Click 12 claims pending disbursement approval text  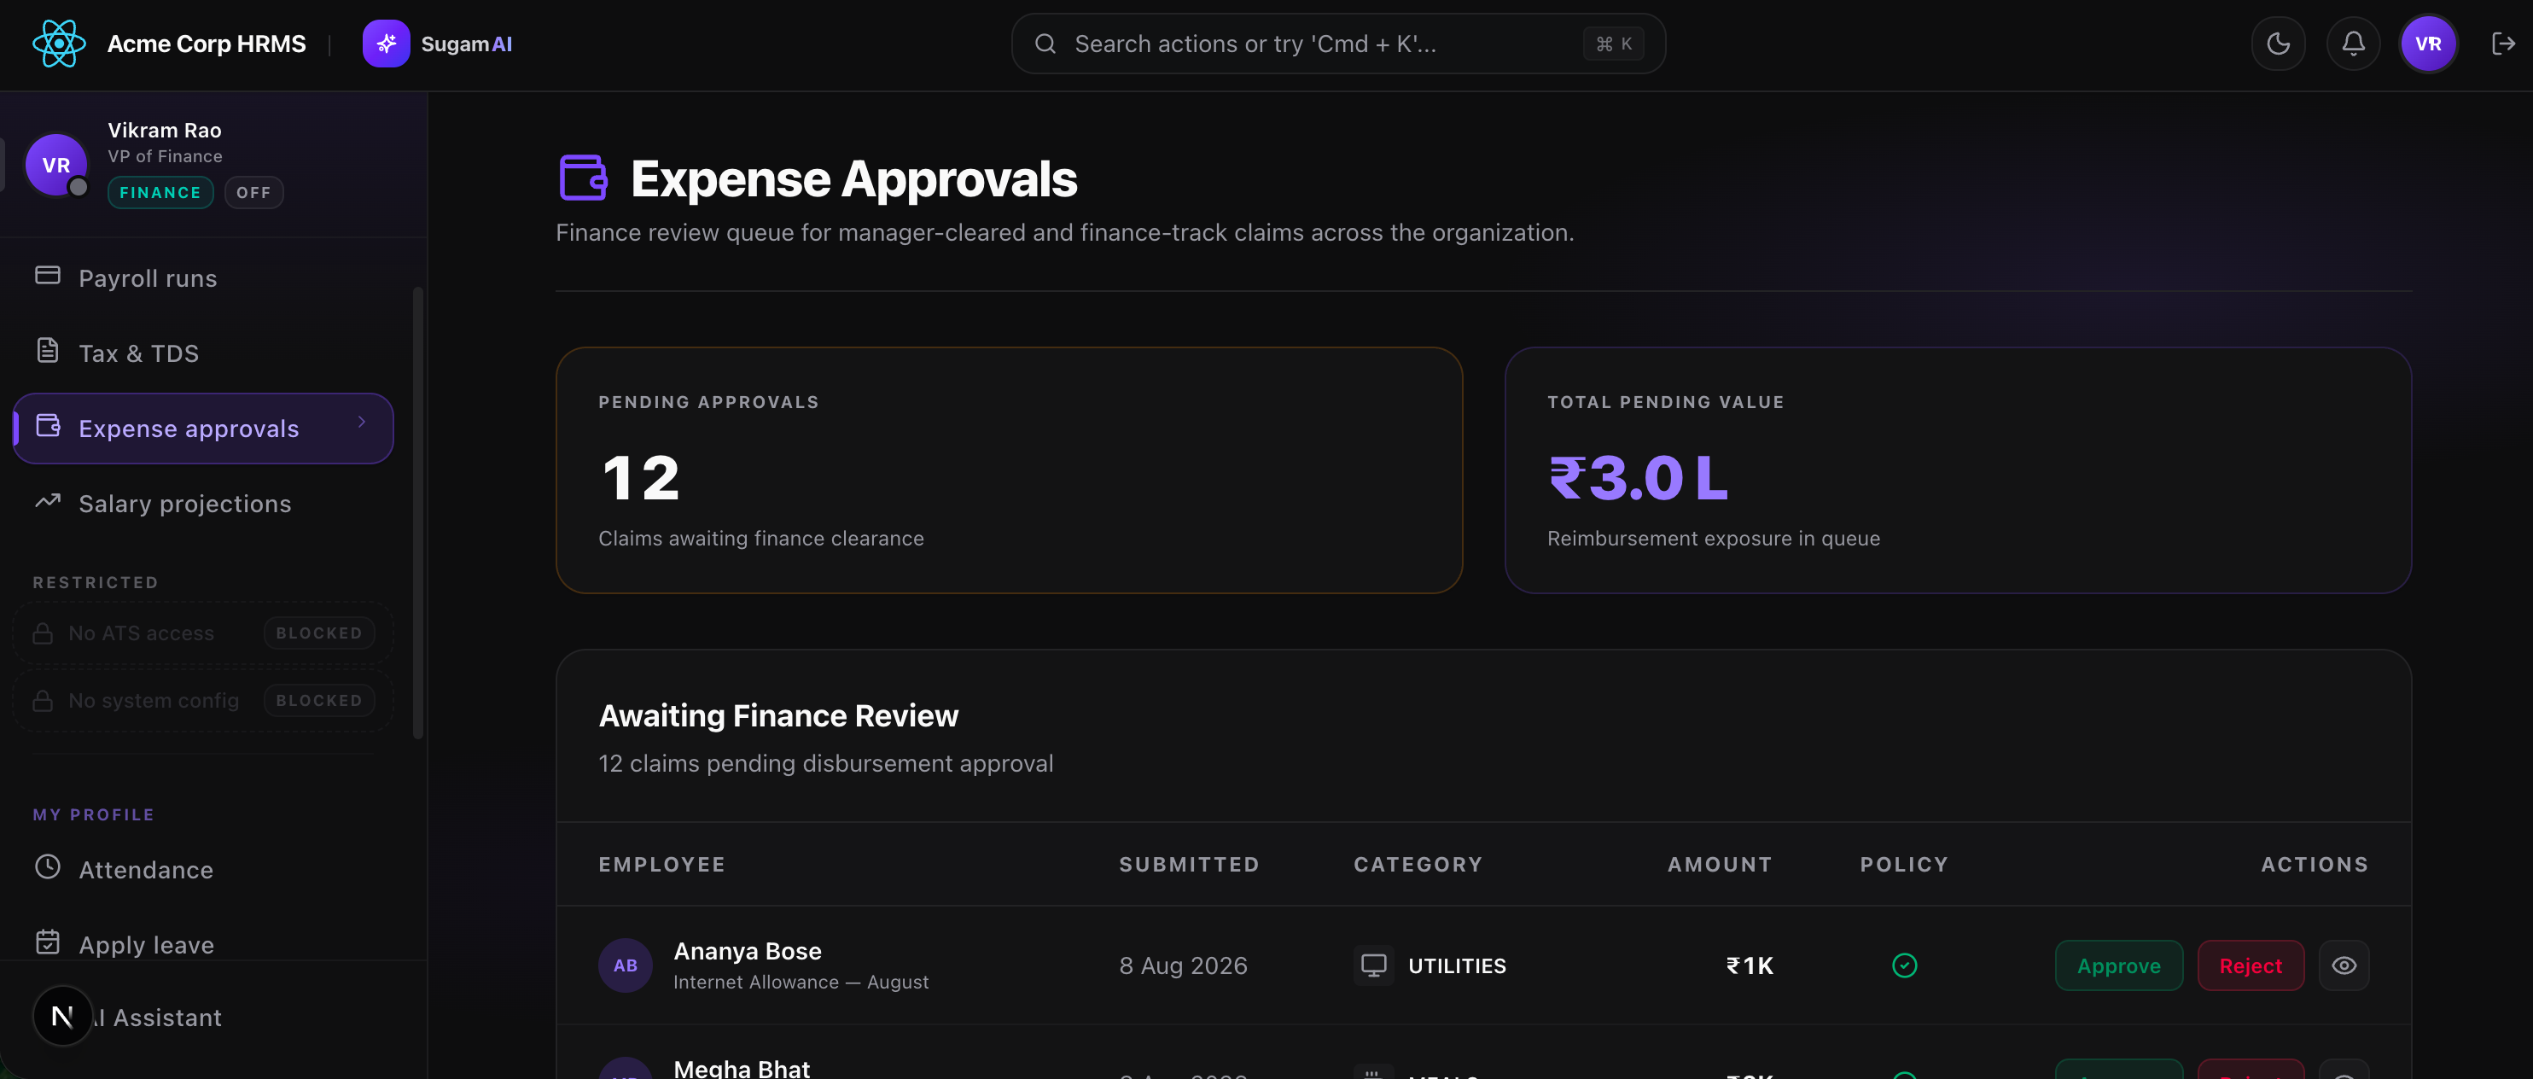(x=826, y=763)
